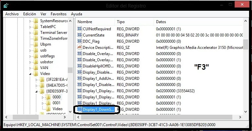
Task: Click the Ubpm folder icon
Action: (x=36, y=44)
